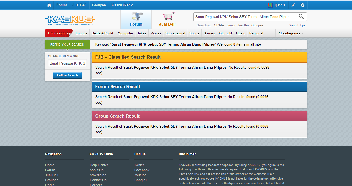The image size is (352, 186).
Task: Click the ijlstore user avatar
Action: tap(270, 5)
